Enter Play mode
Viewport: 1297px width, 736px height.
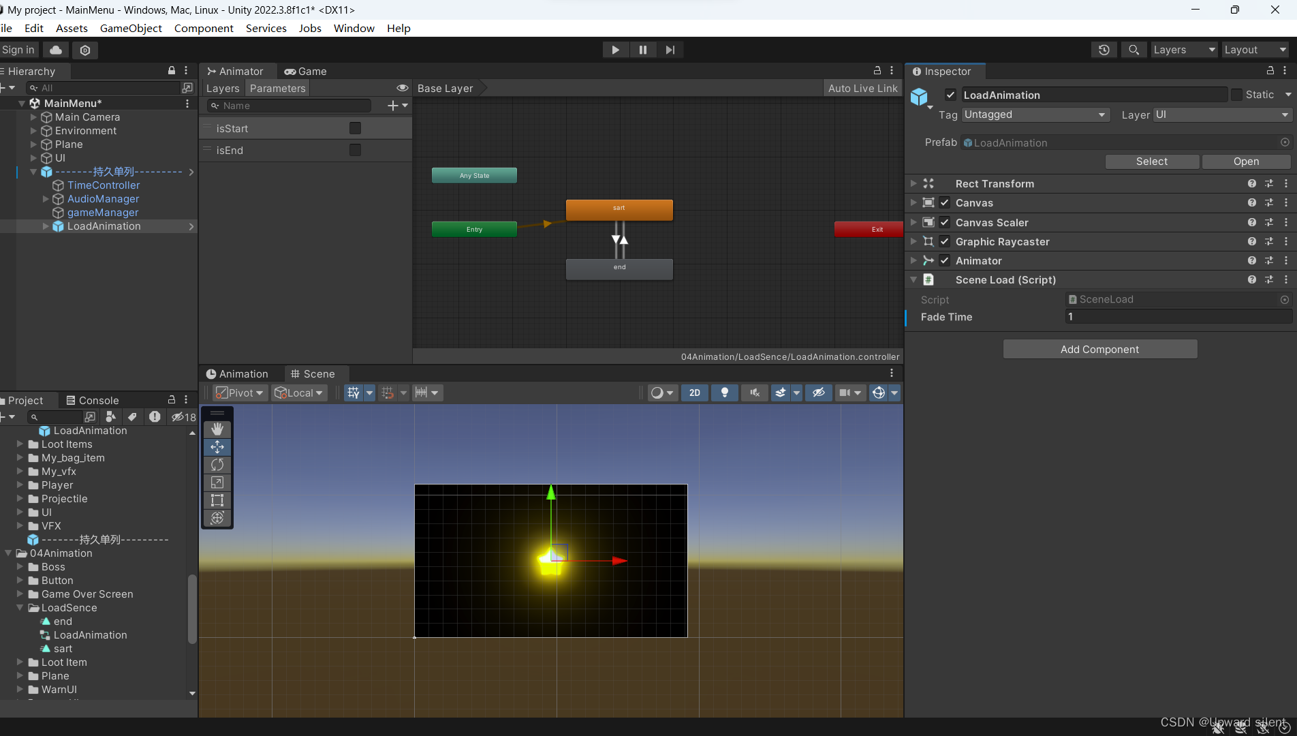615,49
